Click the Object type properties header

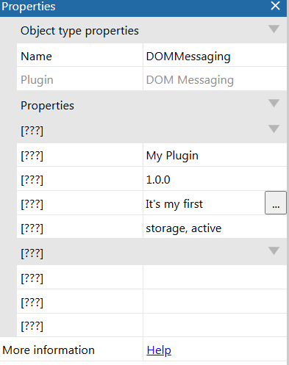[79, 31]
